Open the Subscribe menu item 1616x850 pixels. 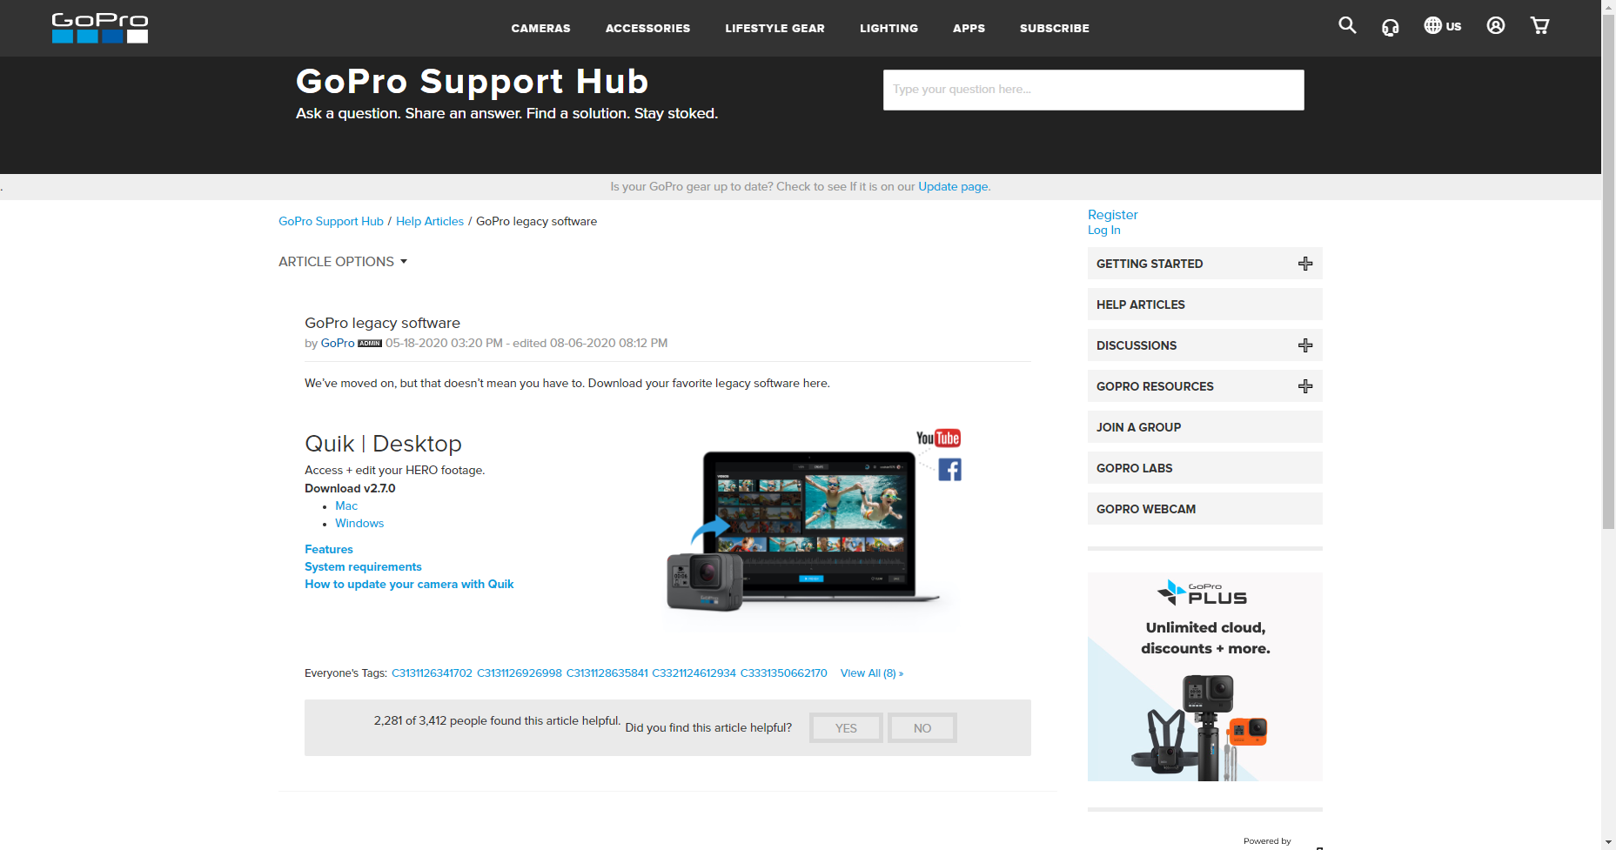click(1054, 28)
